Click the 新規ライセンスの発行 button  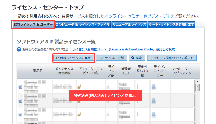(x=74, y=58)
